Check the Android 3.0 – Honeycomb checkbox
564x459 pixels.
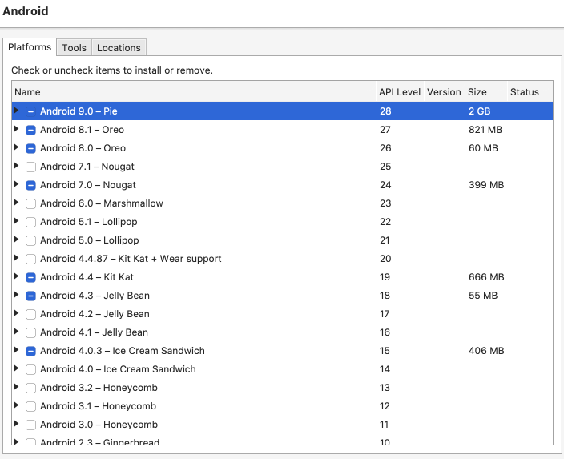pos(31,425)
